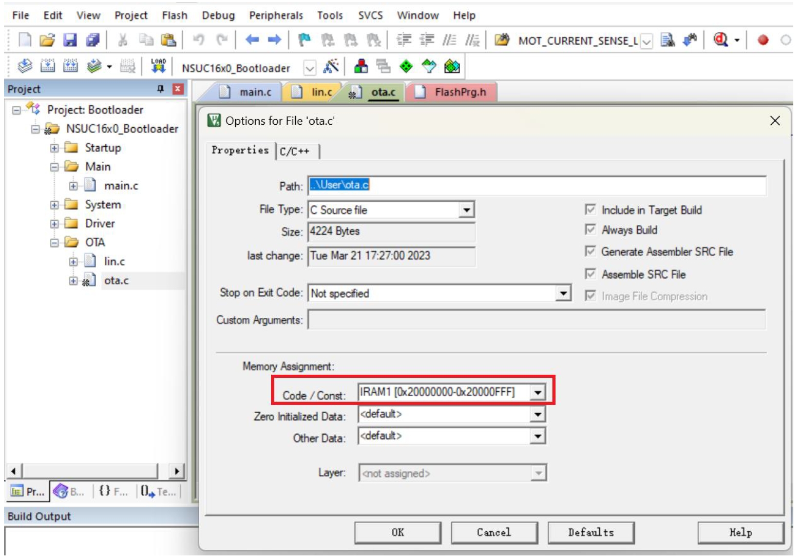Click the Download LOAD icon
Viewport: 801px width, 559px height.
[158, 66]
